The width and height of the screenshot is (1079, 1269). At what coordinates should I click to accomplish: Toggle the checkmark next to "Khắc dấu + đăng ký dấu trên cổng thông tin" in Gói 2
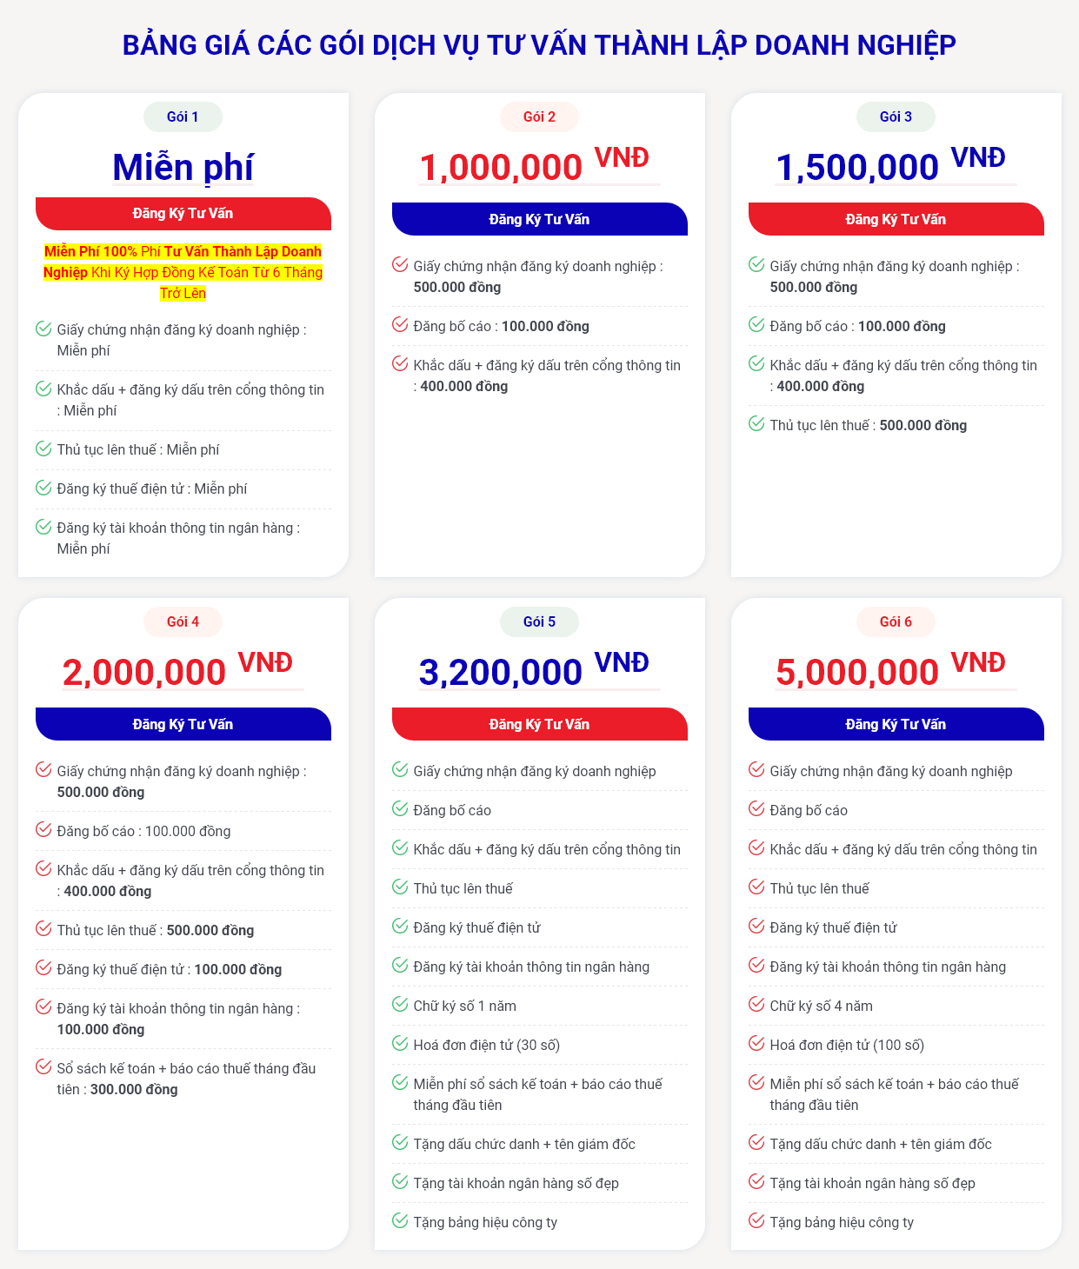pos(399,364)
